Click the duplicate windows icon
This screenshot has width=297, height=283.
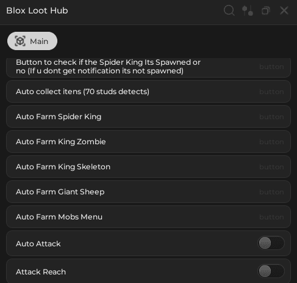point(266,10)
